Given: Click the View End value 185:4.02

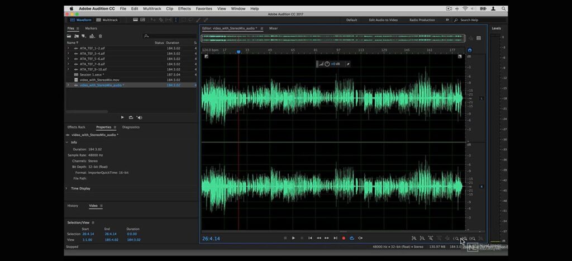Looking at the screenshot, I should (111, 240).
